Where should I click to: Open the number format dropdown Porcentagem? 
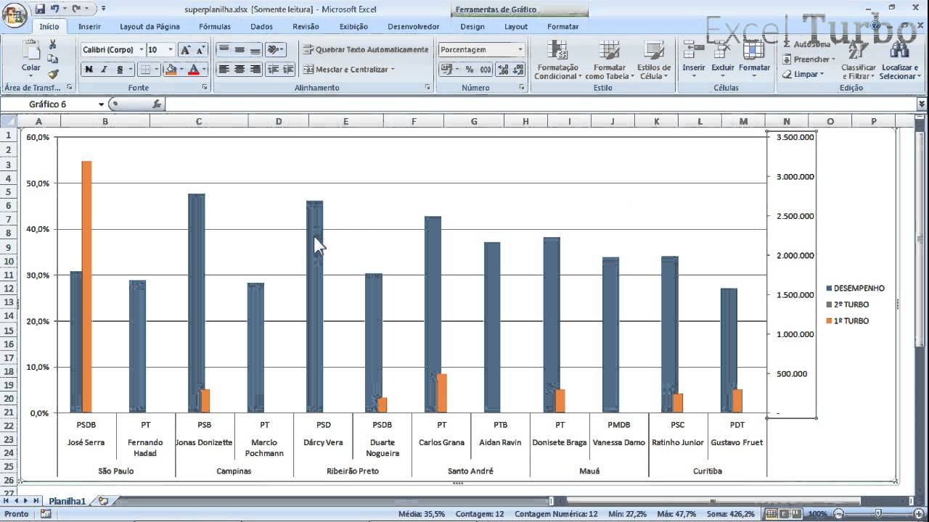pyautogui.click(x=520, y=50)
